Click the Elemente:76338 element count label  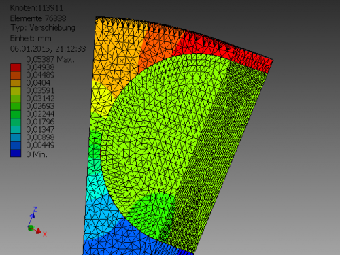point(38,18)
